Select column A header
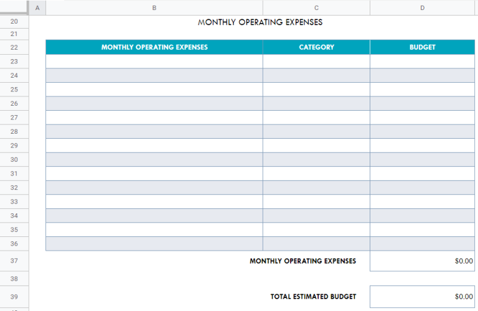The width and height of the screenshot is (478, 311). click(37, 8)
